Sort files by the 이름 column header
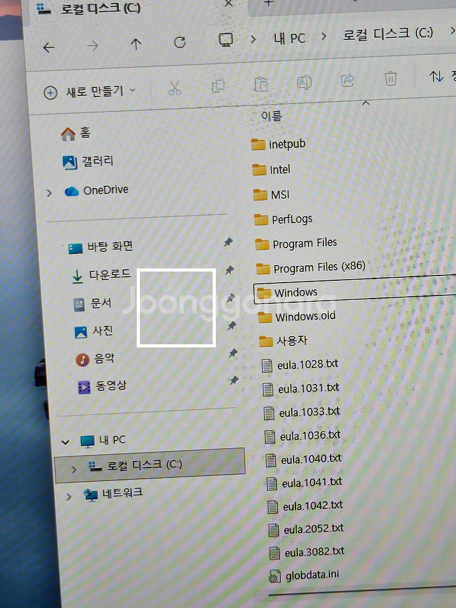The image size is (456, 608). click(272, 116)
